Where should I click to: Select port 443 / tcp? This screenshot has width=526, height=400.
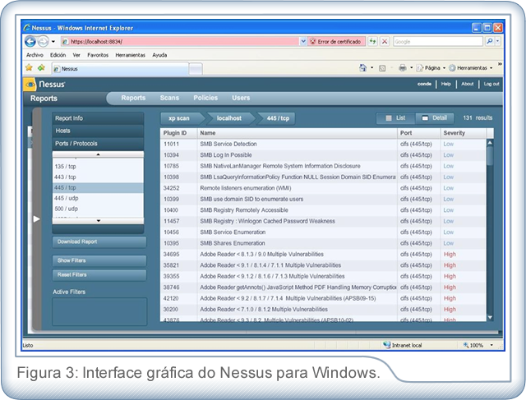[x=98, y=177]
